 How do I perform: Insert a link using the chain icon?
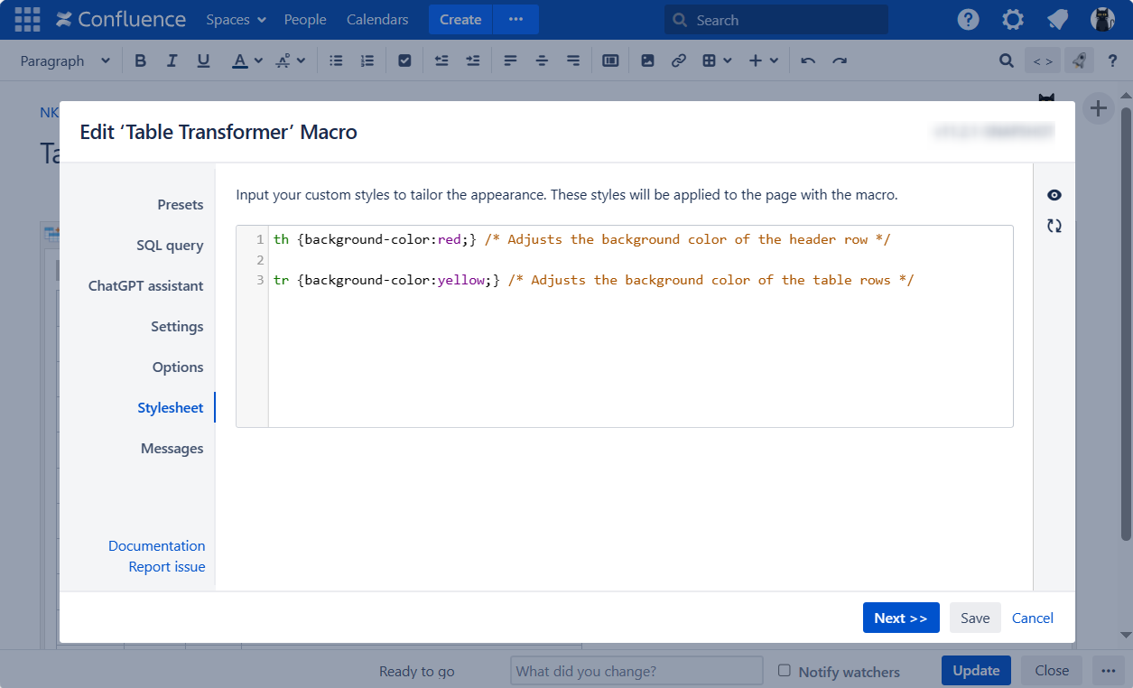pos(678,60)
